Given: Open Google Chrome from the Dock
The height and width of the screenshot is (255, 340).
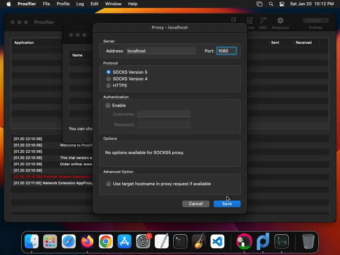Looking at the screenshot, I should point(106,241).
